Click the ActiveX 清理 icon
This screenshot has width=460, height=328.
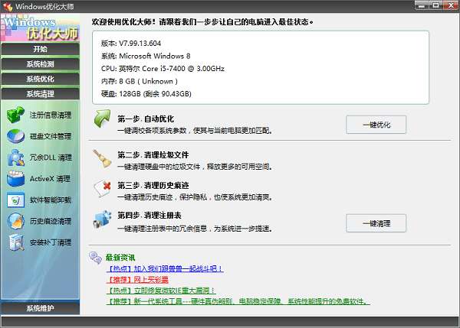click(15, 178)
